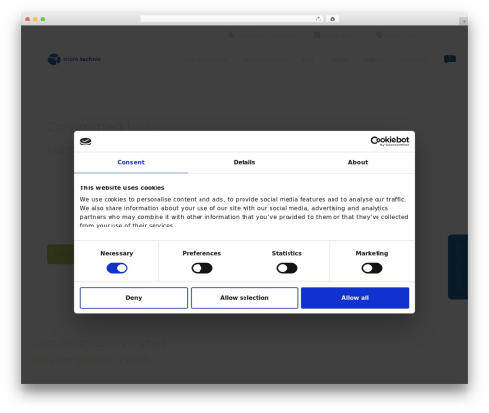Switch to the Consent tab
489x413 pixels.
[x=131, y=162]
